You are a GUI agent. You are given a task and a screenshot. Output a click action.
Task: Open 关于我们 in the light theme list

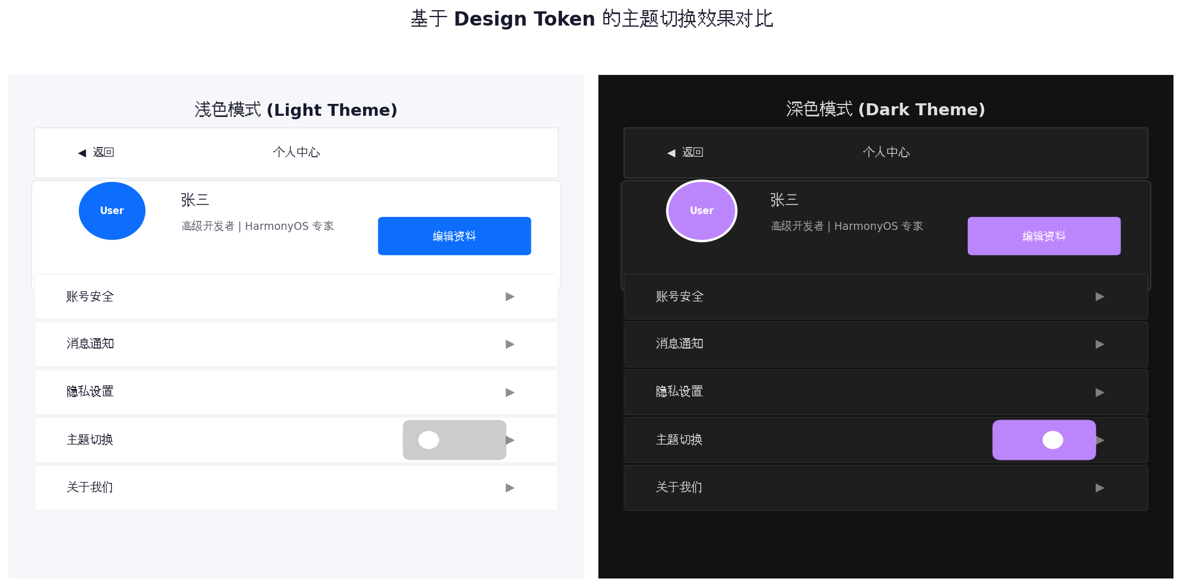(x=296, y=488)
